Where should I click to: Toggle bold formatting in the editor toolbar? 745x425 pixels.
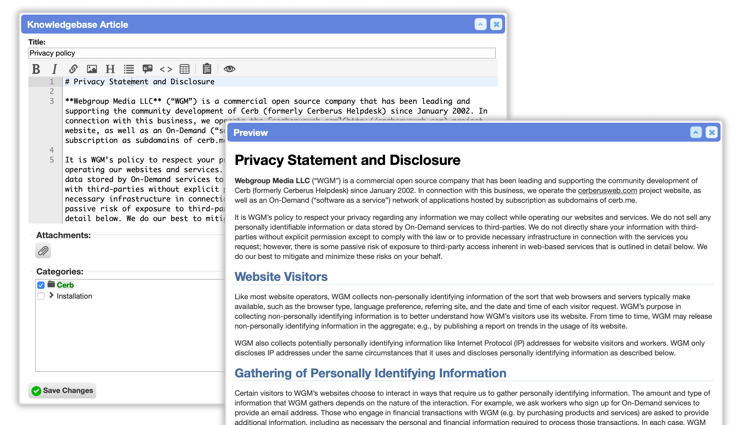pos(36,69)
